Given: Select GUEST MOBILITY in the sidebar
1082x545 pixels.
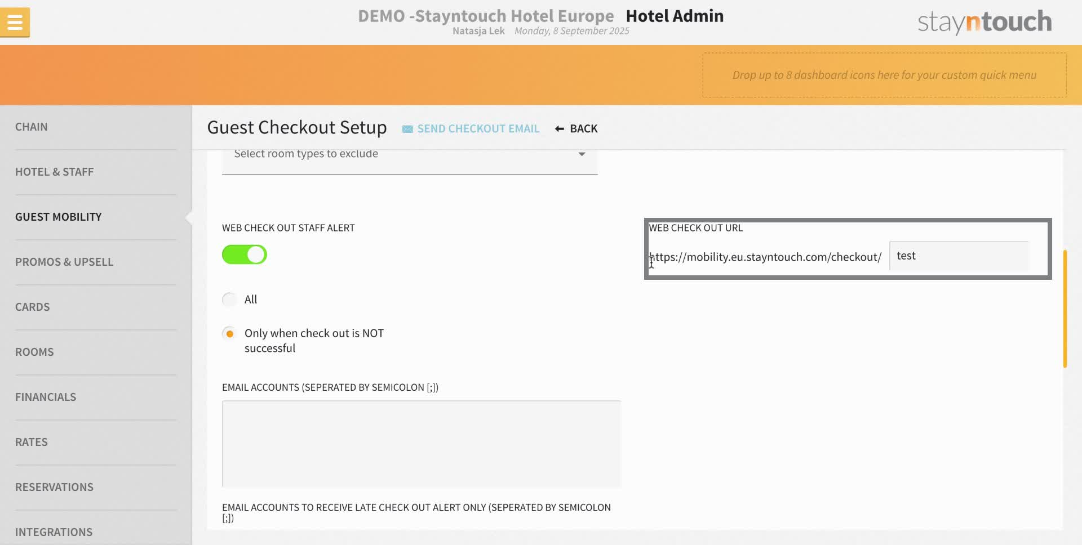Looking at the screenshot, I should pyautogui.click(x=58, y=216).
